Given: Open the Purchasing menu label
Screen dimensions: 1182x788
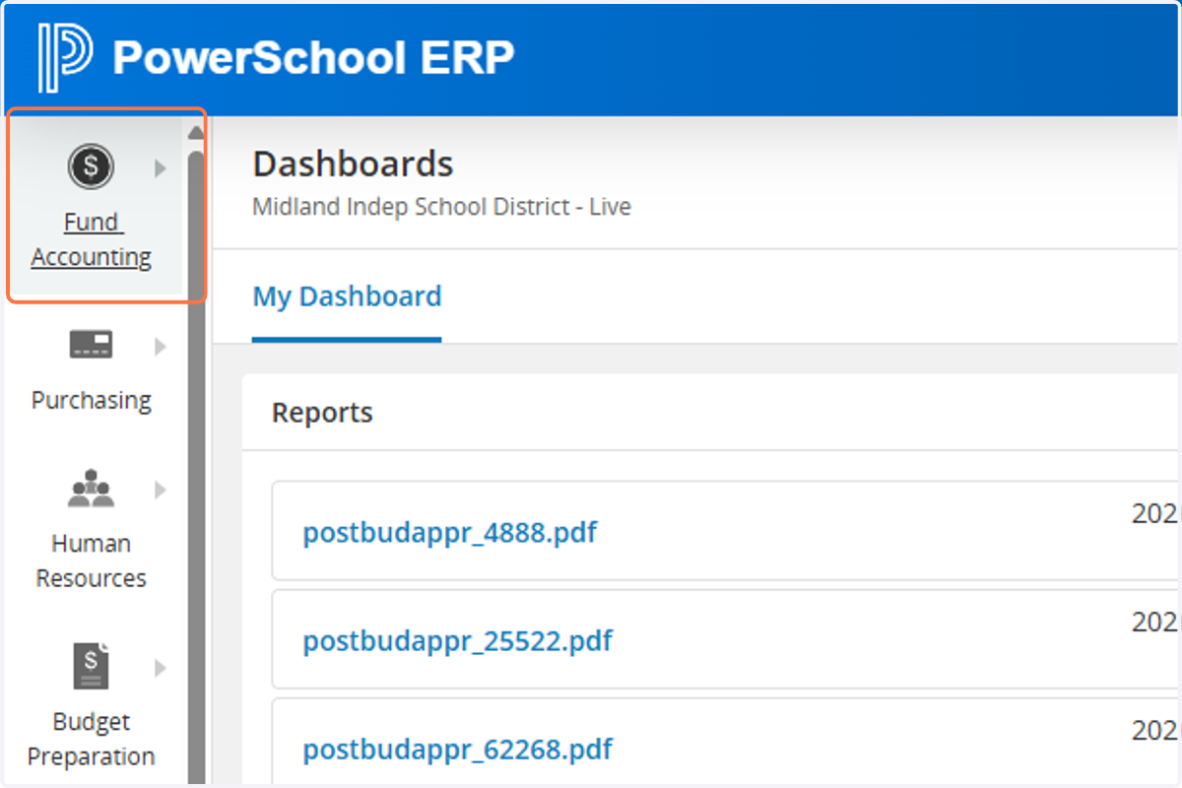Looking at the screenshot, I should coord(92,400).
